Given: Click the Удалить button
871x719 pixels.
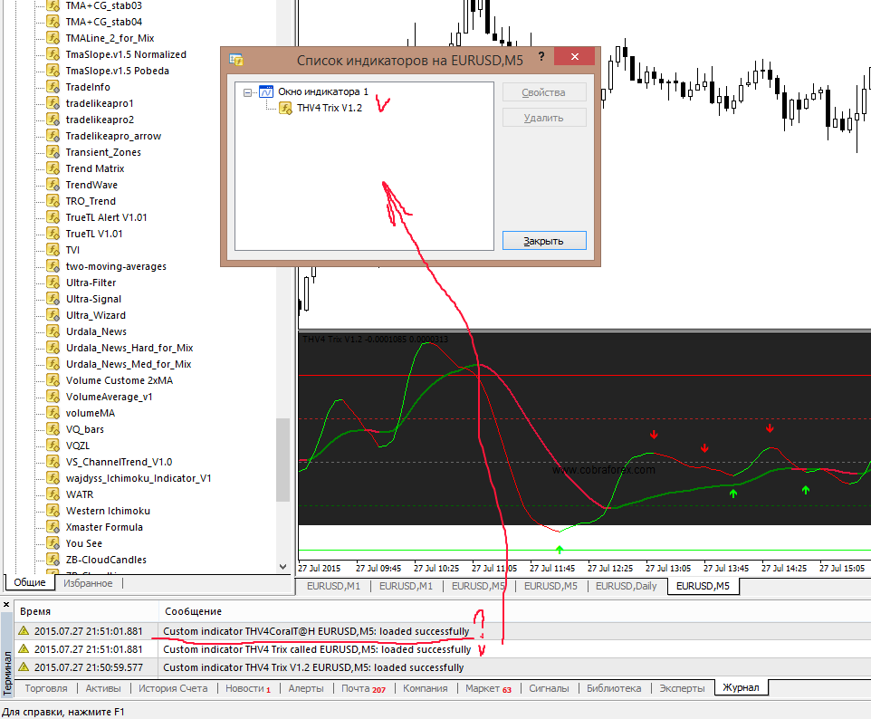Looking at the screenshot, I should pos(544,118).
